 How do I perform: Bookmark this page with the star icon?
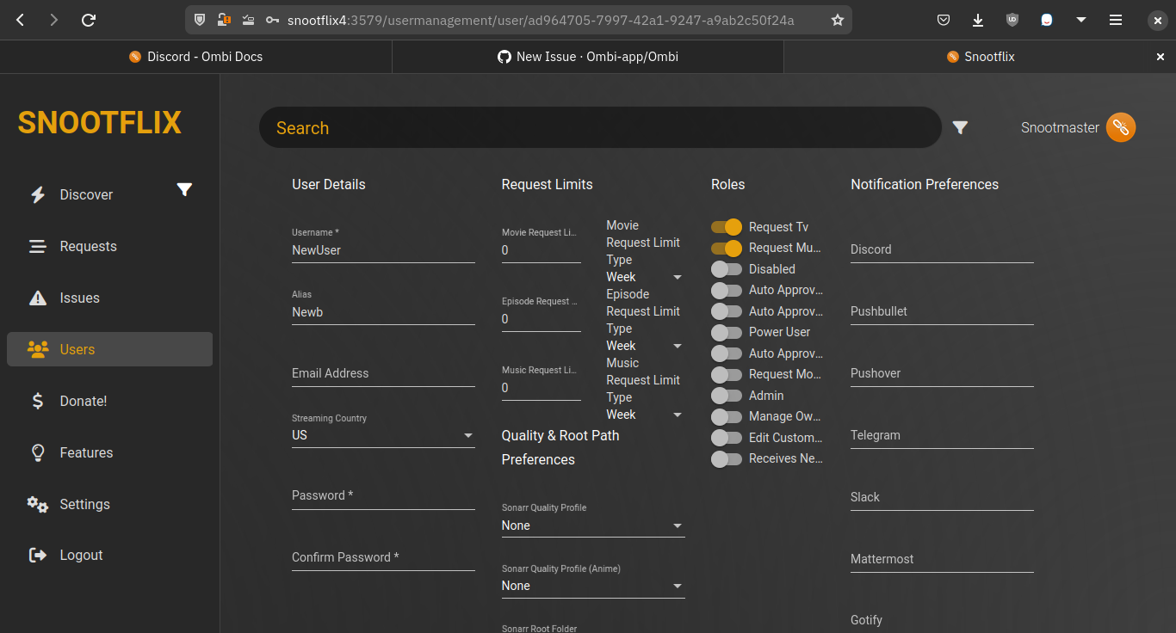[x=837, y=20]
